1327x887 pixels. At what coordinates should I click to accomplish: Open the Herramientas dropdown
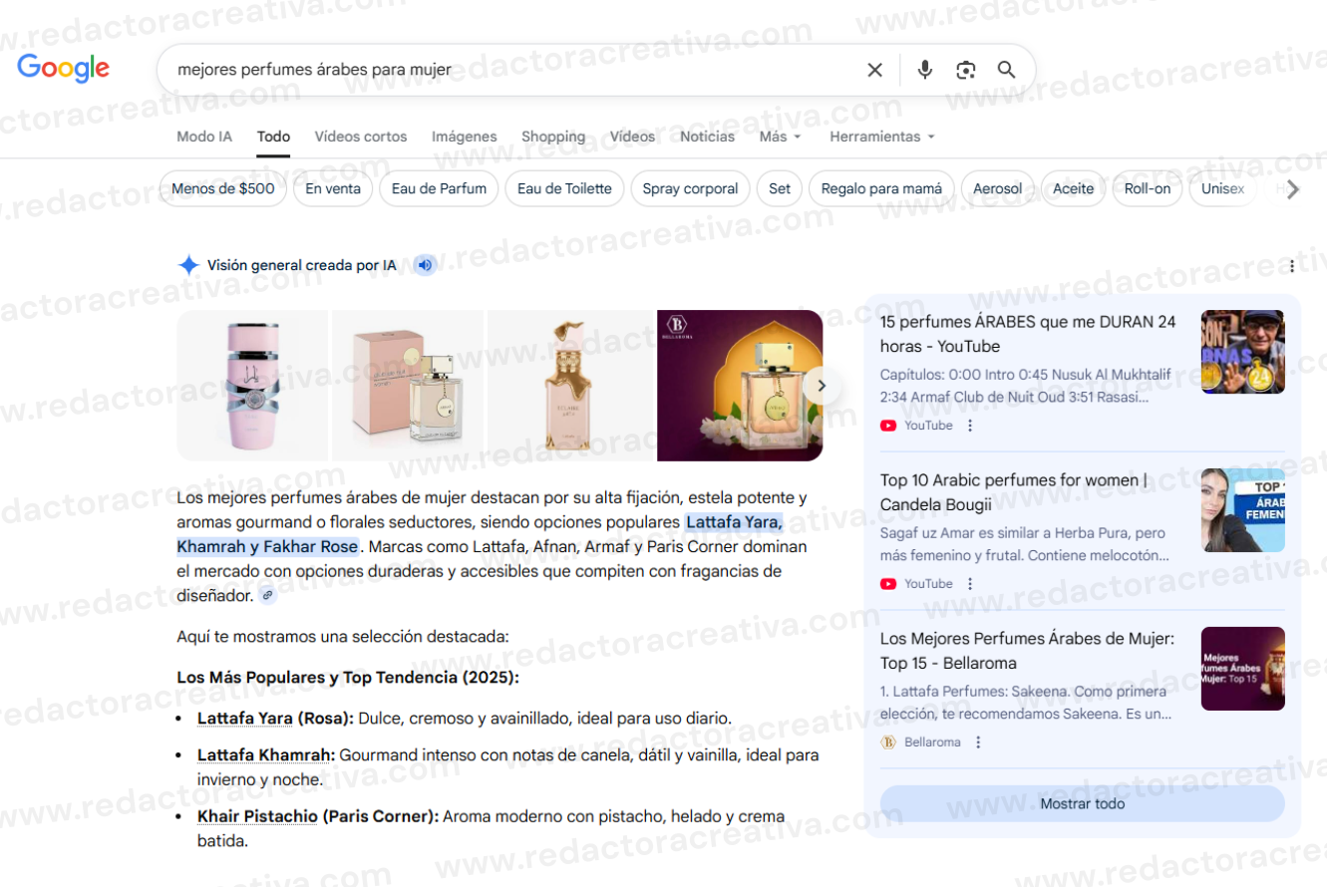point(882,137)
